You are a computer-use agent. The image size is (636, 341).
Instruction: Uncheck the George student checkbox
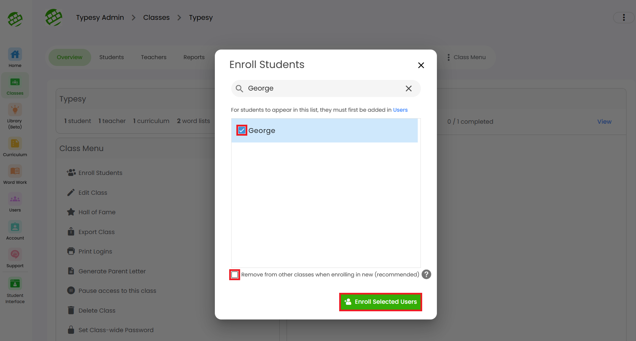242,130
